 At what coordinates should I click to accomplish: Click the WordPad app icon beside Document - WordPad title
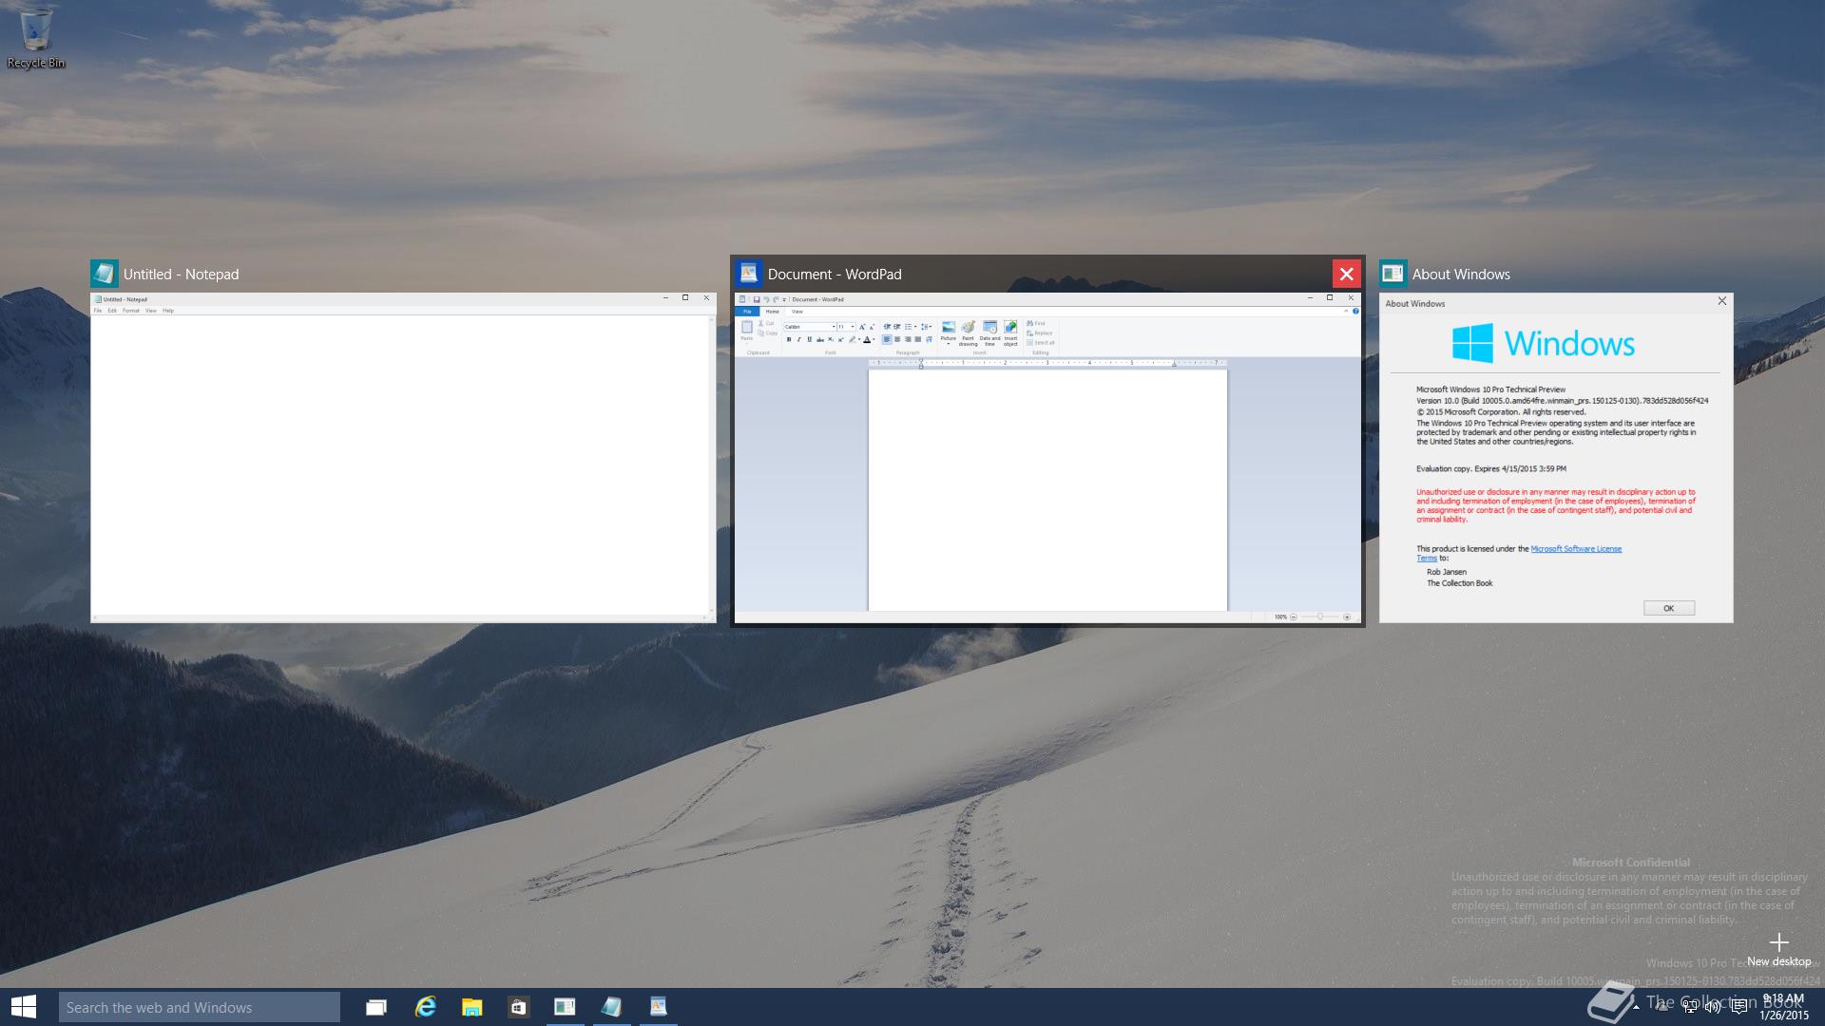749,274
